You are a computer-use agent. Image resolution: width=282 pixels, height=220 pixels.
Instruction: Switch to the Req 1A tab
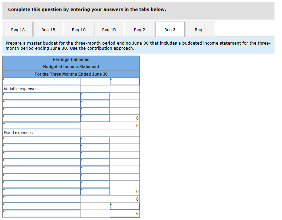coord(18,29)
